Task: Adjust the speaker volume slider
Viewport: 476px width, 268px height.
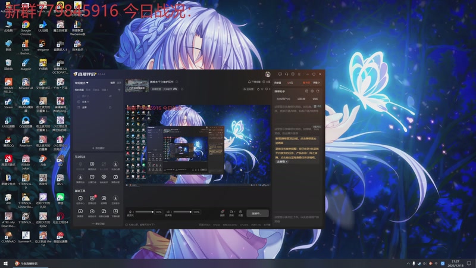Action: (x=182, y=212)
